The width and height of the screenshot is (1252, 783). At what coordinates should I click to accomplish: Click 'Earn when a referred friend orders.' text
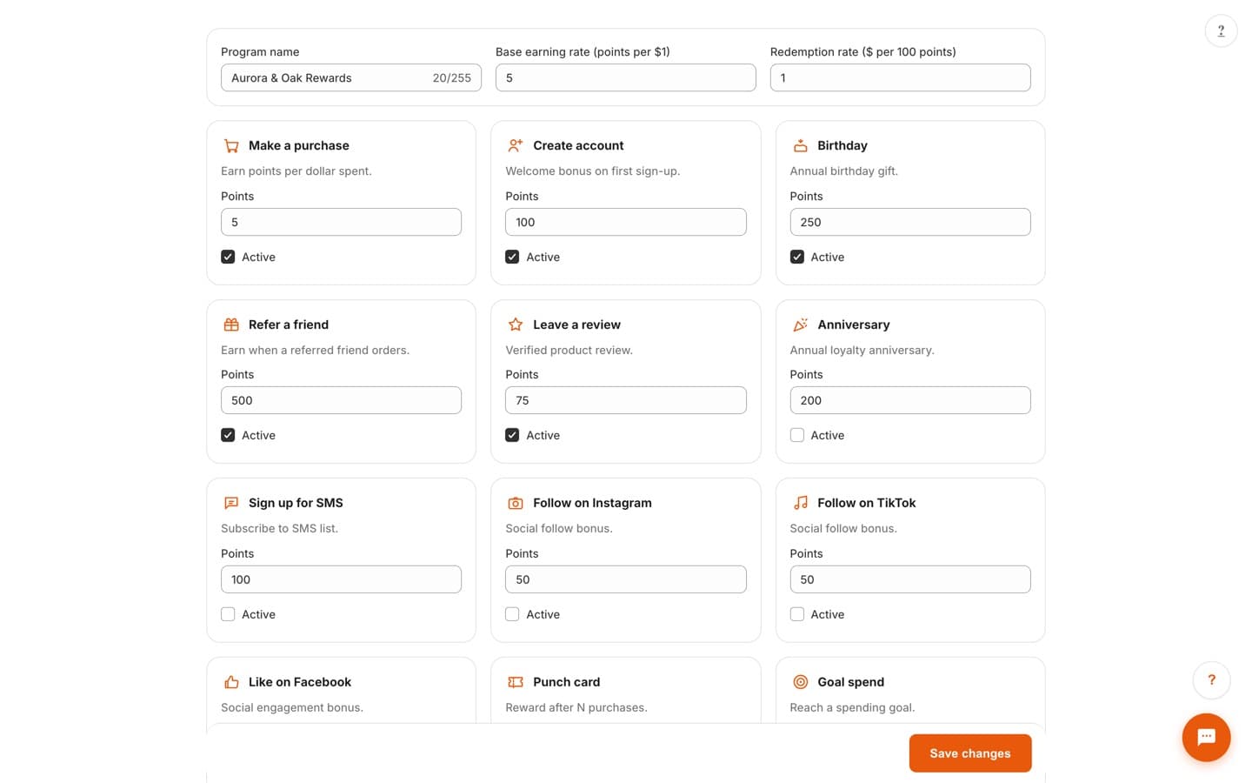pyautogui.click(x=316, y=350)
